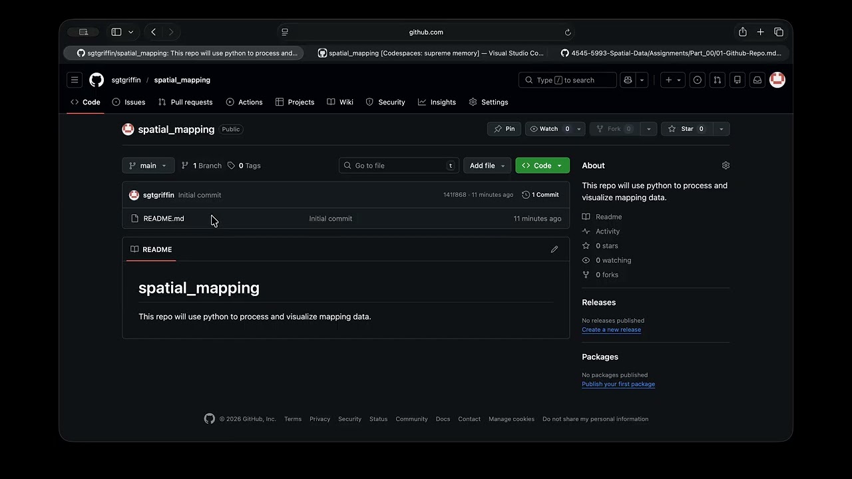Click the repository owner avatar beside spatial_mapping
Image resolution: width=852 pixels, height=479 pixels.
[x=128, y=129]
